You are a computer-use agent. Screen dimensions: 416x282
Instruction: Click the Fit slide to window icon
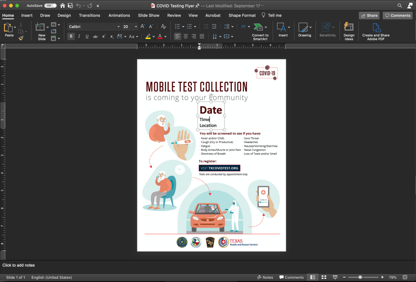[404, 277]
